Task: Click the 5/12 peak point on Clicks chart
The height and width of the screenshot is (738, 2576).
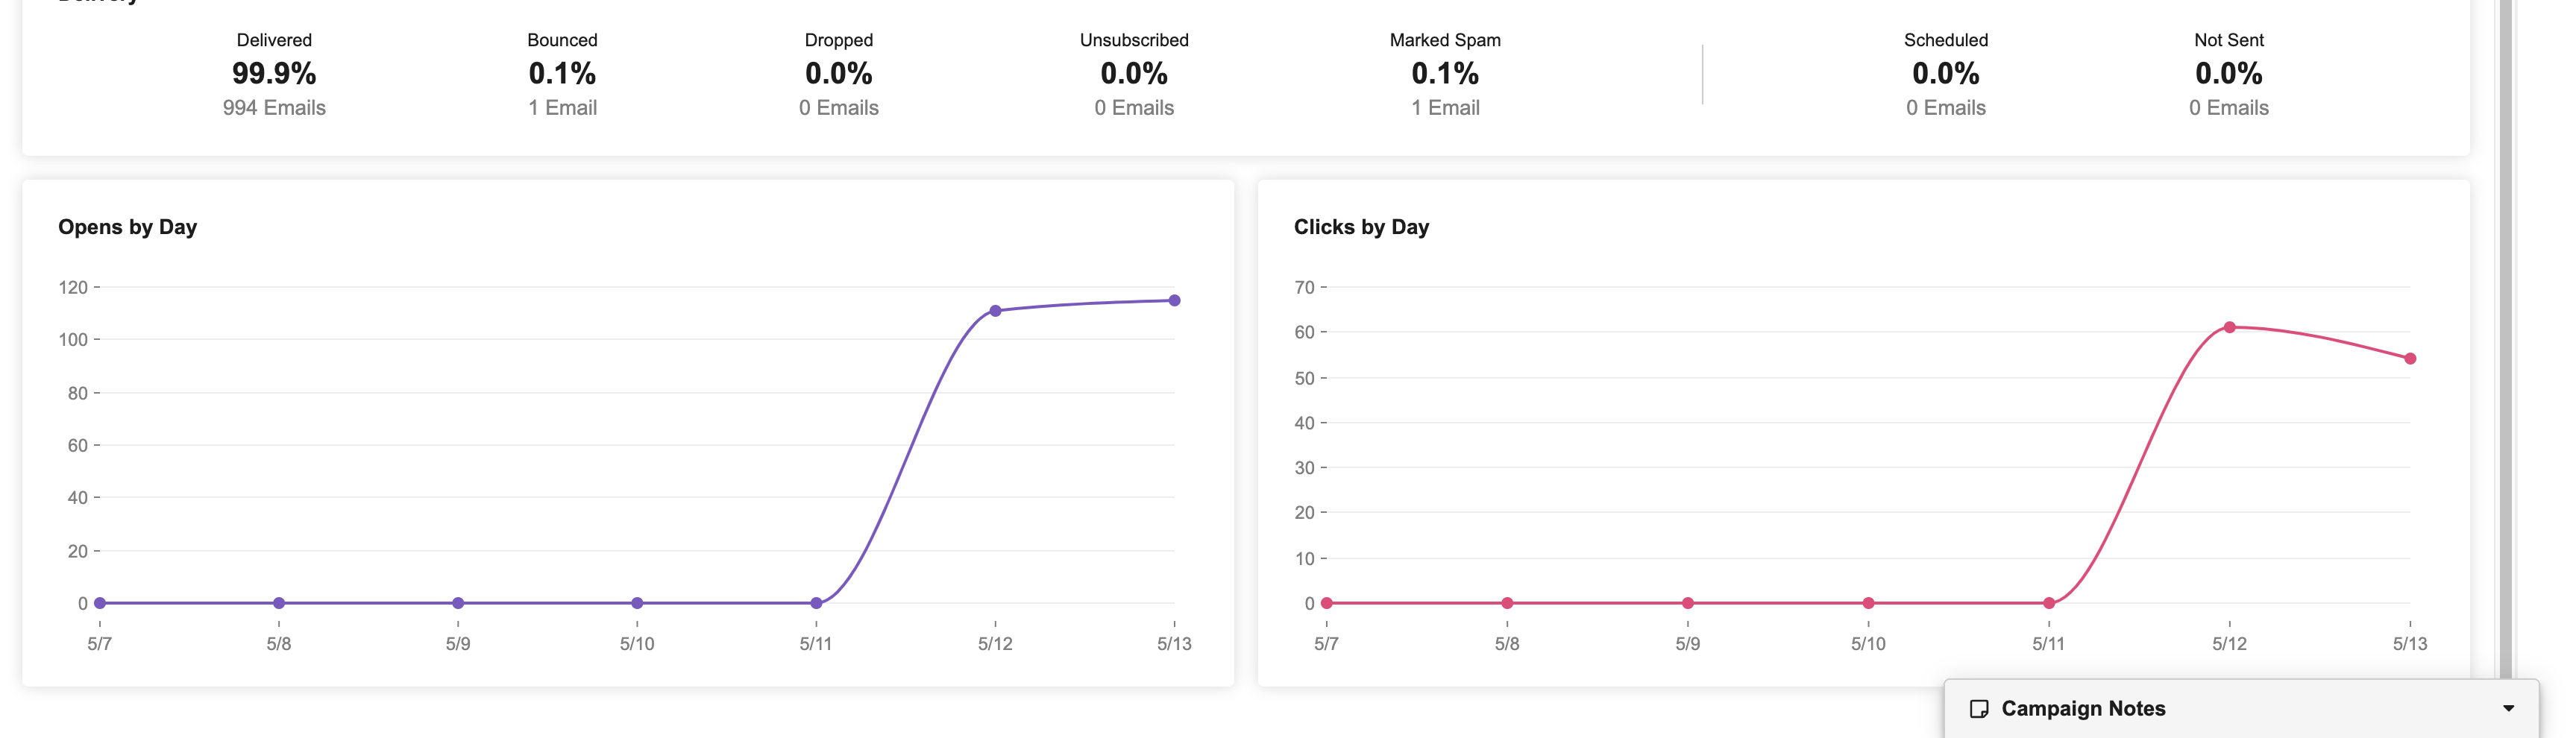Action: tap(2229, 328)
